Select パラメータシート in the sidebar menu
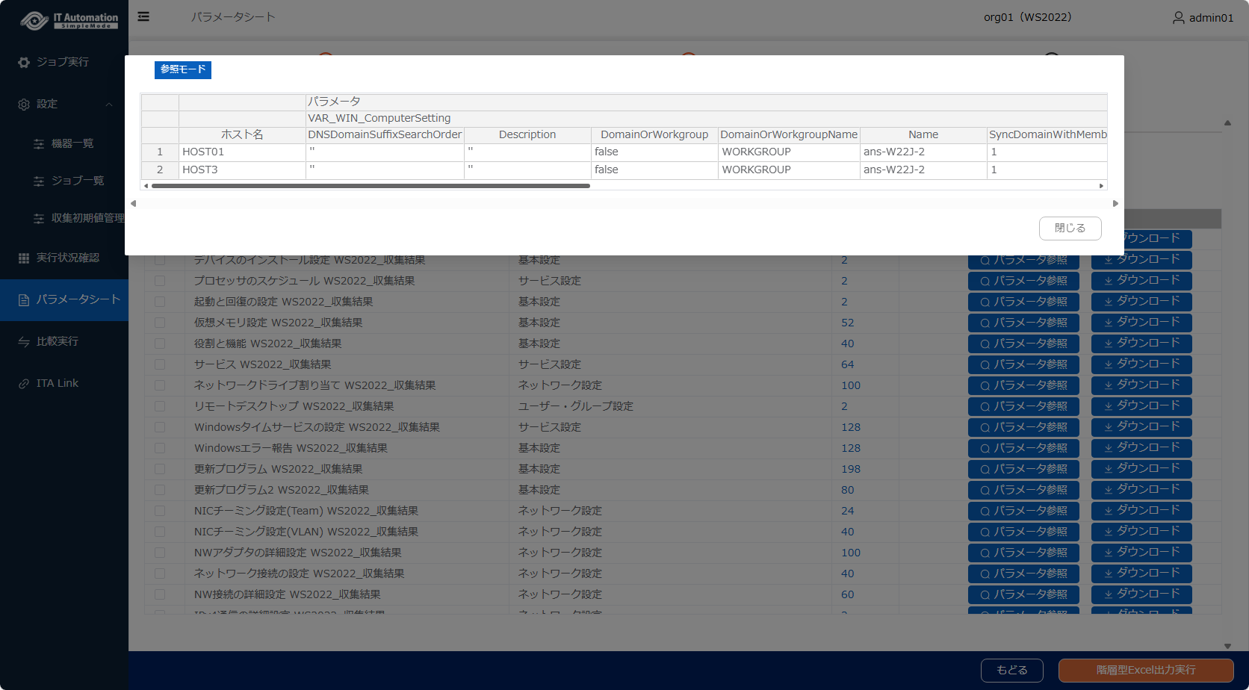The image size is (1249, 690). [x=78, y=299]
